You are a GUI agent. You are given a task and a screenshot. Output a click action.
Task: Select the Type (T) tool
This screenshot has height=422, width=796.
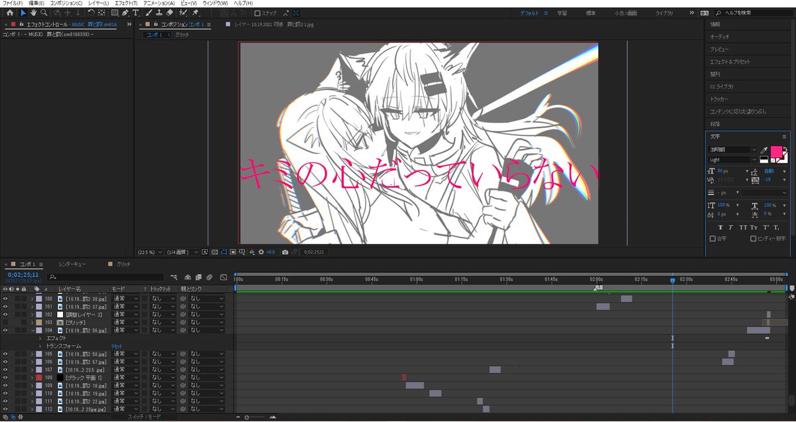[135, 13]
